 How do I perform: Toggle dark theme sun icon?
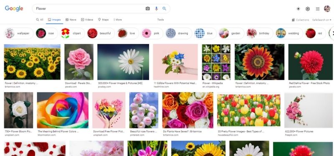click(x=298, y=9)
